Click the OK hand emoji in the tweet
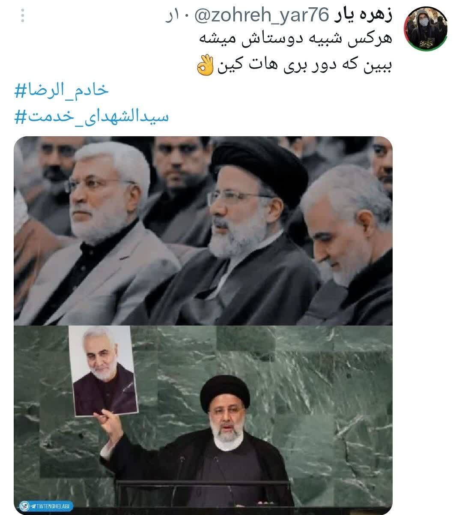The width and height of the screenshot is (462, 515). coord(205,66)
